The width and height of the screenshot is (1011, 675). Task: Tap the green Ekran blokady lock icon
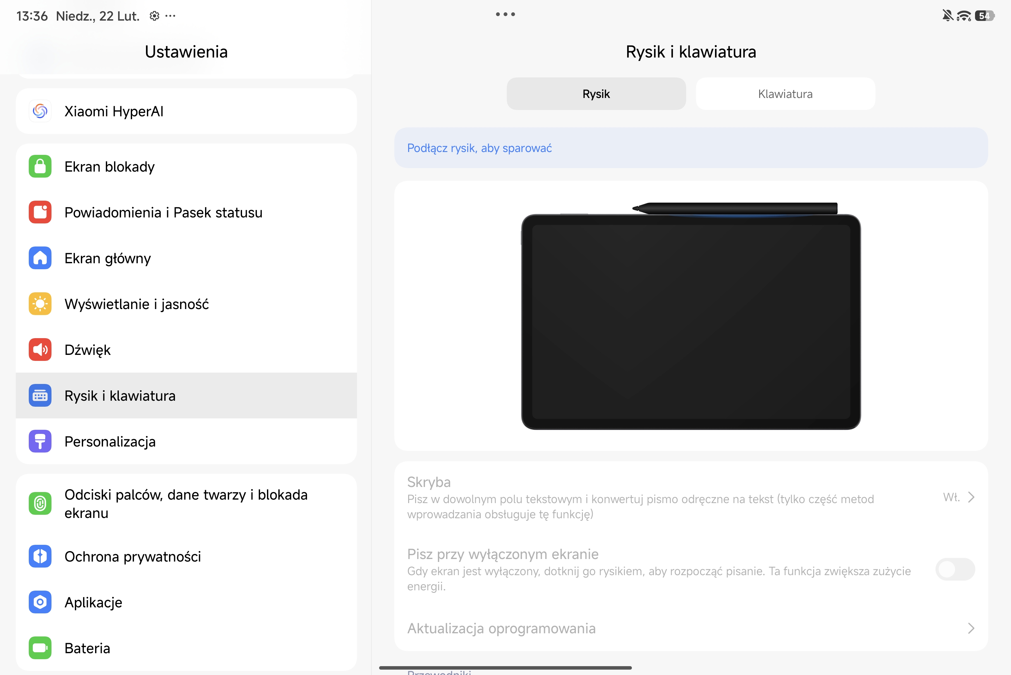40,167
